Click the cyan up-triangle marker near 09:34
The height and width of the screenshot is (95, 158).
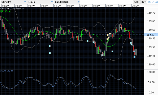pyautogui.click(x=102, y=55)
